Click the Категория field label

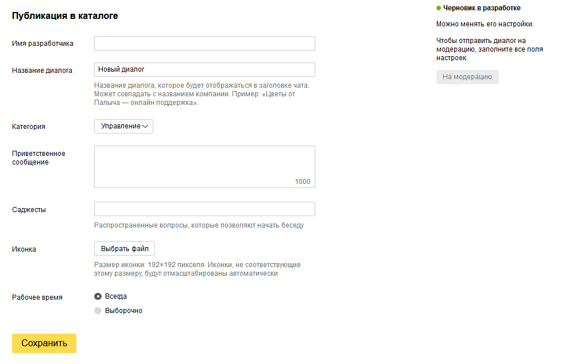[29, 127]
